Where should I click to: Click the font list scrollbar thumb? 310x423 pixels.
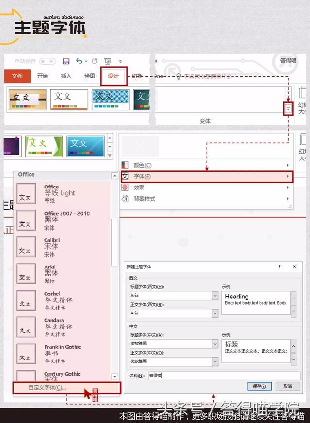115,242
